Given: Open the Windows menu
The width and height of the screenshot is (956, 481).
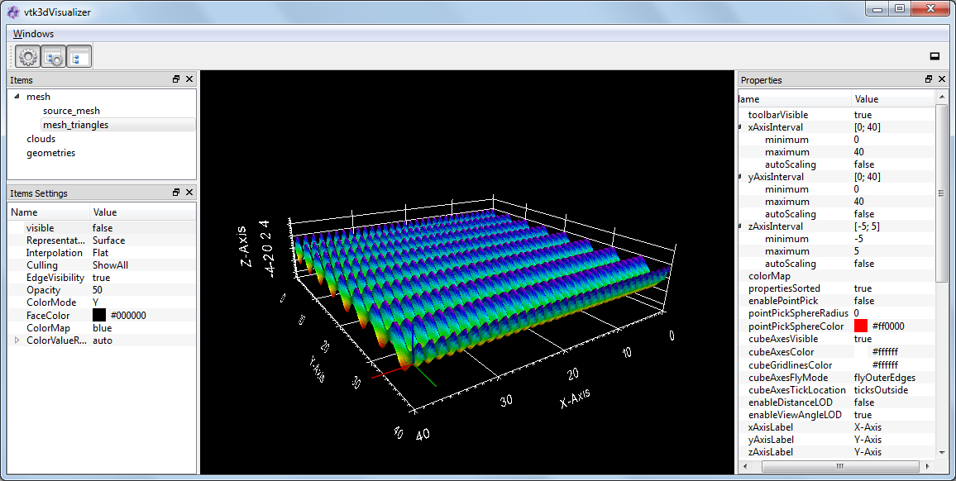Looking at the screenshot, I should [x=31, y=34].
